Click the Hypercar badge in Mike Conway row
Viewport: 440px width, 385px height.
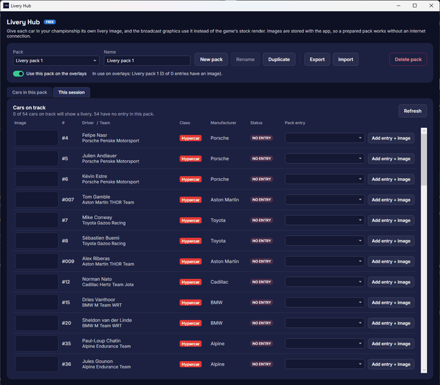coord(190,220)
